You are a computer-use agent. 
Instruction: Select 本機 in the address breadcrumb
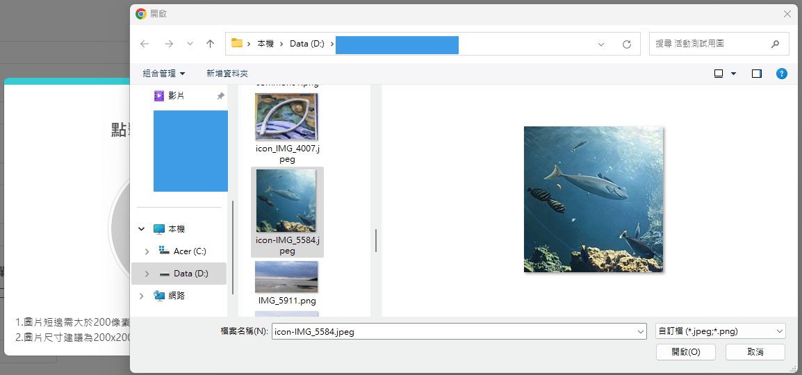266,44
